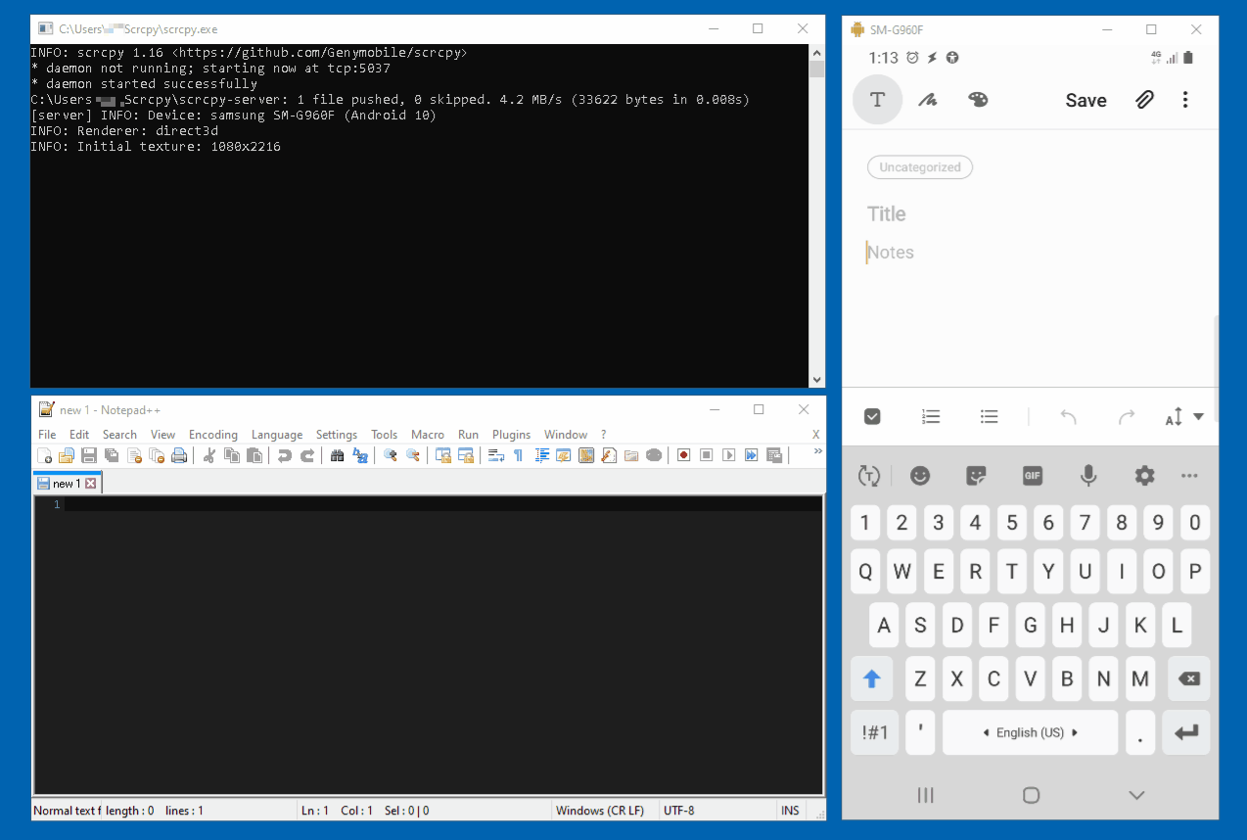
Task: Click the Open file icon in Notepad++
Action: pyautogui.click(x=66, y=455)
